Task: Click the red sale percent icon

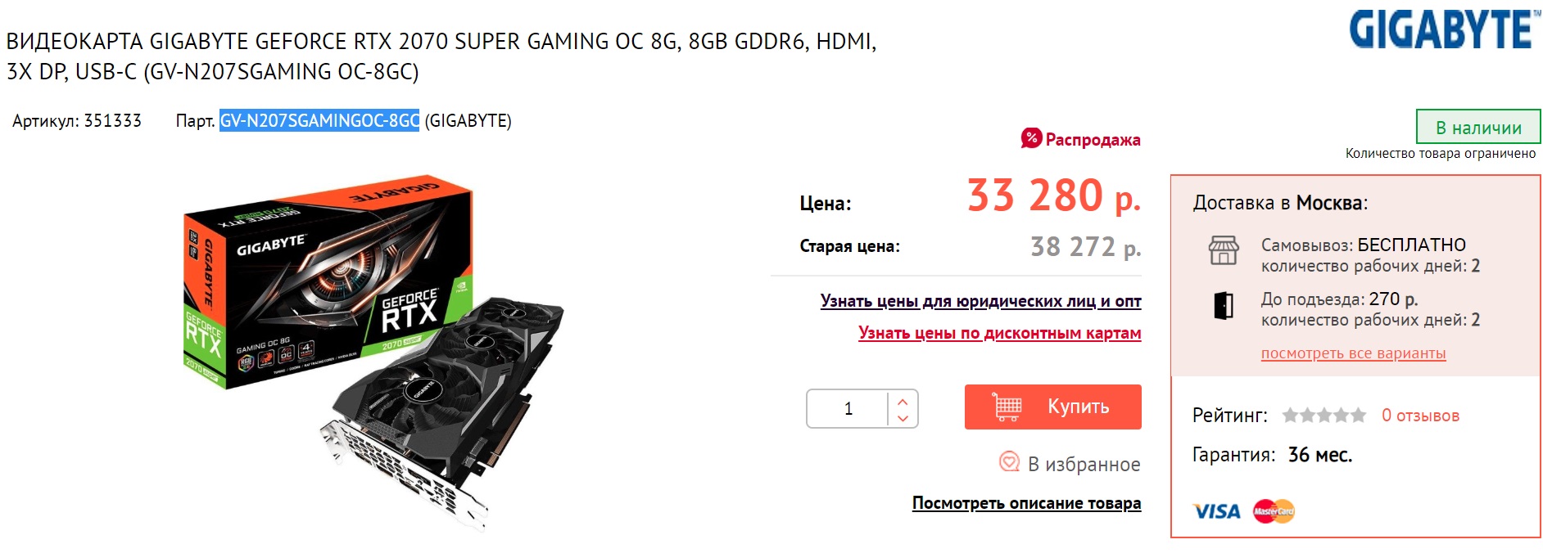Action: point(1031,138)
